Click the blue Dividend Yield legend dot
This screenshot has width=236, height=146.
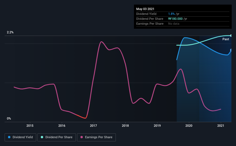coord(9,137)
